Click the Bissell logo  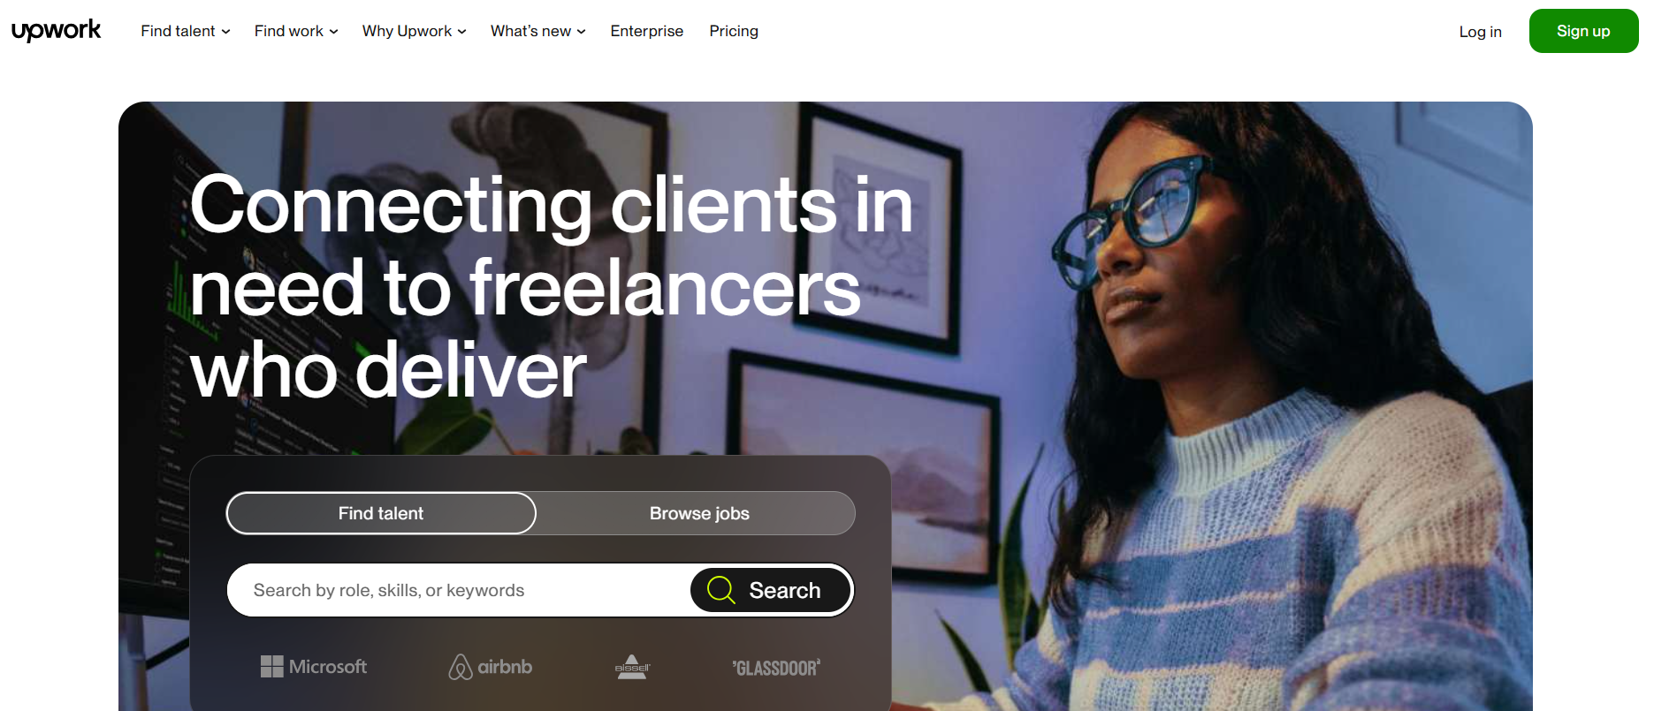pyautogui.click(x=632, y=667)
